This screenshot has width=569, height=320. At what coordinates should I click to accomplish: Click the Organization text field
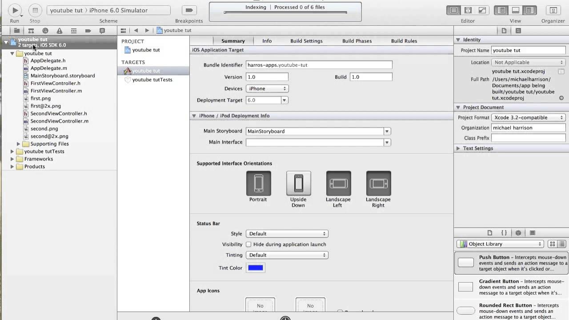pos(528,128)
